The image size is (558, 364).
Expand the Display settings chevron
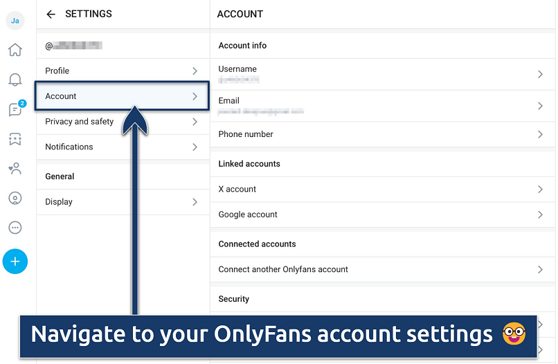[x=195, y=202]
